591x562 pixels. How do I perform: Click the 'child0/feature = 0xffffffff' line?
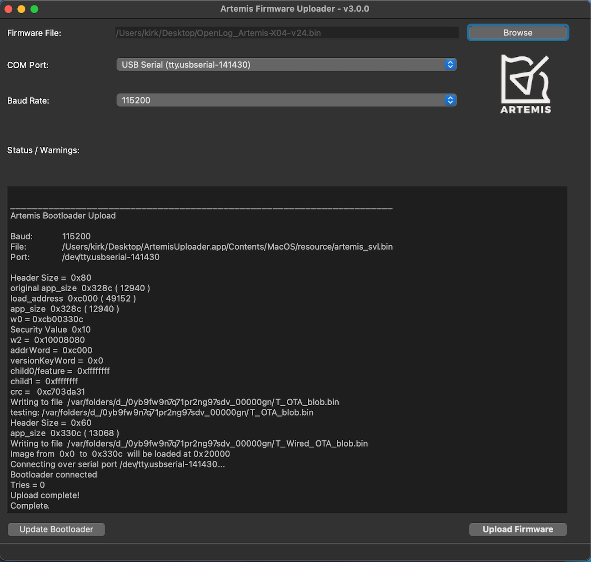(60, 371)
